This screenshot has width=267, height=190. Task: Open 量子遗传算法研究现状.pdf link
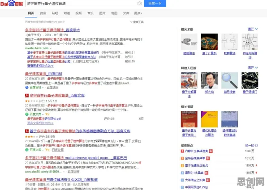coord(44,118)
